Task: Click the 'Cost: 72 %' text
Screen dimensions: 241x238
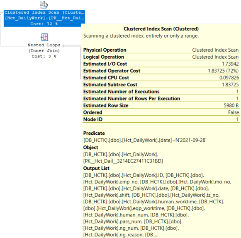Action: 44,24
